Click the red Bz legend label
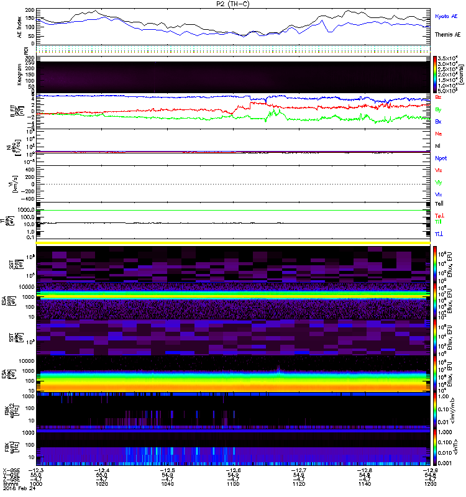This screenshot has height=497, width=466. (438, 97)
